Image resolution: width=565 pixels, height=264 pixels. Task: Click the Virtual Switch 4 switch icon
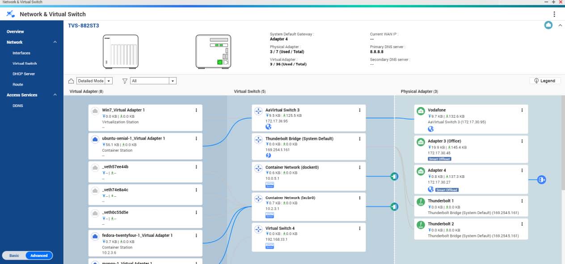coord(258,229)
